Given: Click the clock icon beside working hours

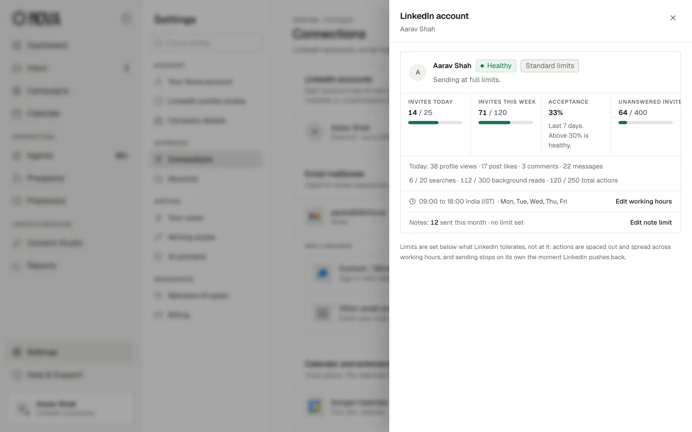Looking at the screenshot, I should tap(412, 201).
